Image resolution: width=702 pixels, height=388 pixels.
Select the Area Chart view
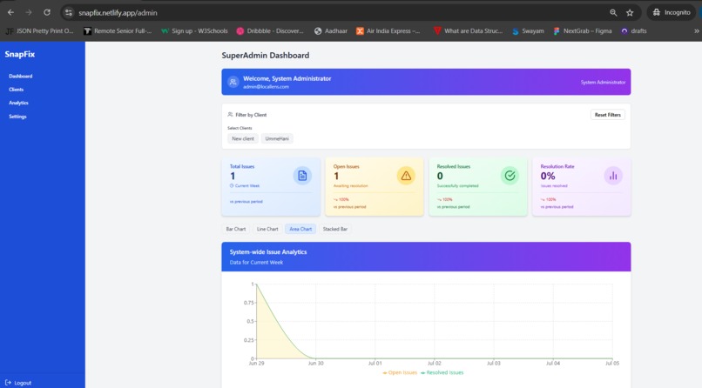300,229
